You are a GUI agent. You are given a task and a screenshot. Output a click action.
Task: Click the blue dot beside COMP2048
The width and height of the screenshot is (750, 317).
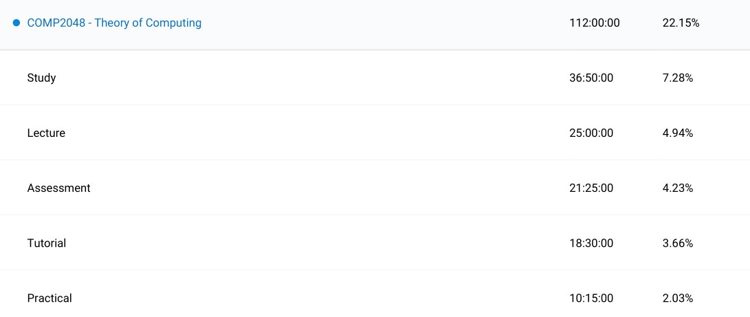[x=16, y=23]
